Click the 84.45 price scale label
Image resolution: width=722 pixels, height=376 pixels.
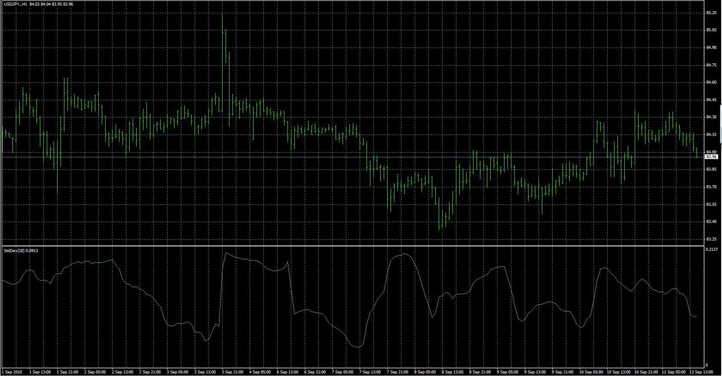(711, 100)
